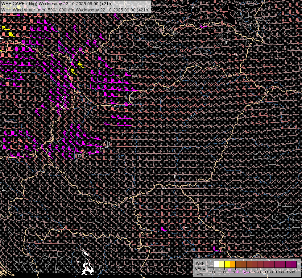Screen dimensions: 302x278
Task: Click the WRF CAPE J/kg legend caption
Action: 200,268
